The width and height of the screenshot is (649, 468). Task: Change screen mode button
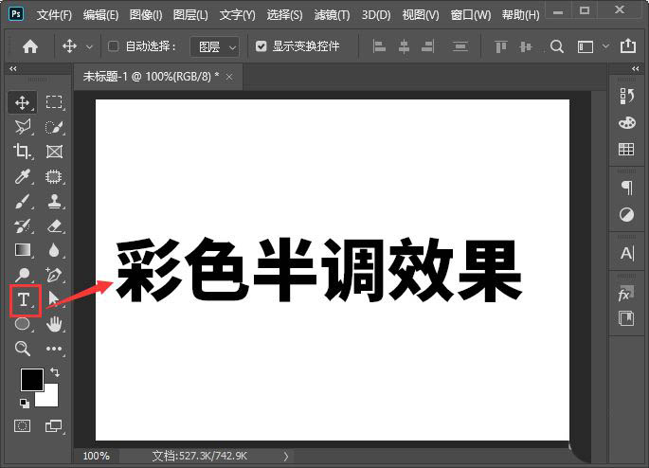[53, 425]
